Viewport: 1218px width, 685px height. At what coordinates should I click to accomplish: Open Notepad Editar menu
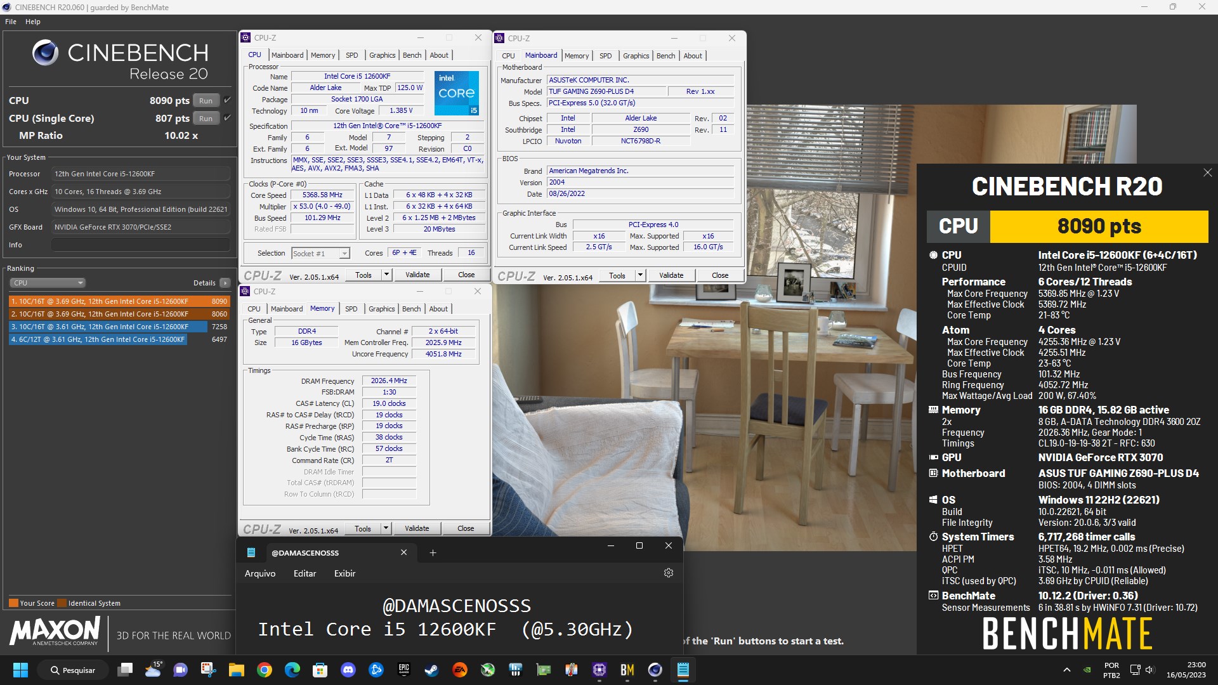click(304, 573)
